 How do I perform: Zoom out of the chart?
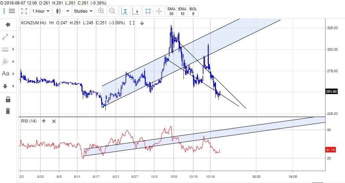pyautogui.click(x=112, y=11)
